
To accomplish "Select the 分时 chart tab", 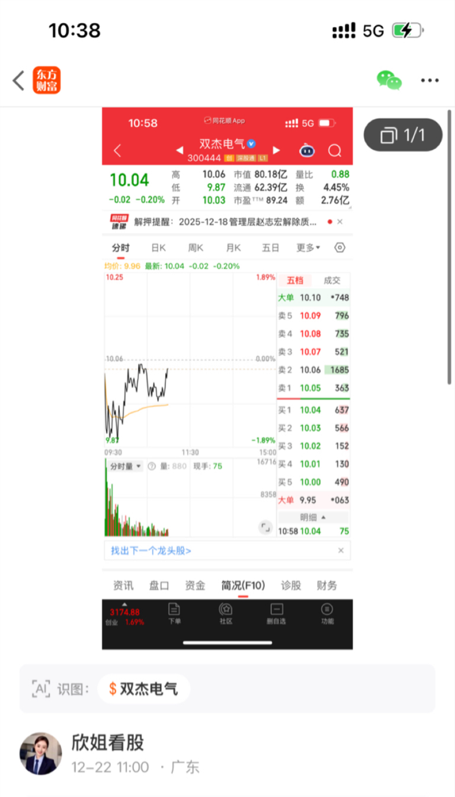I will coord(120,248).
